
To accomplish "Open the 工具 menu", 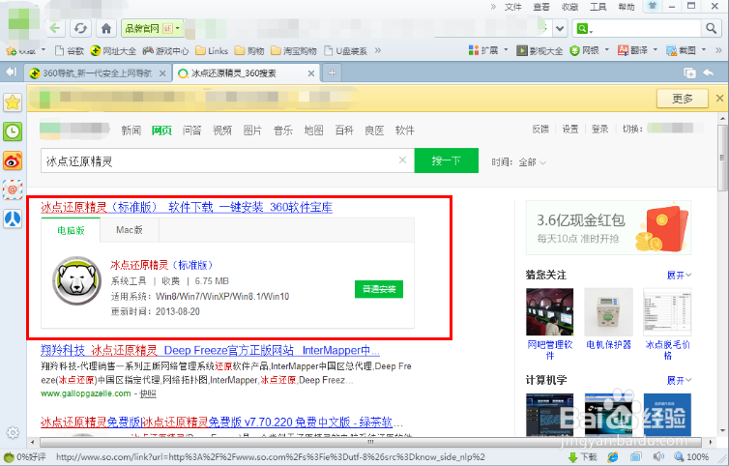I will coord(598,7).
